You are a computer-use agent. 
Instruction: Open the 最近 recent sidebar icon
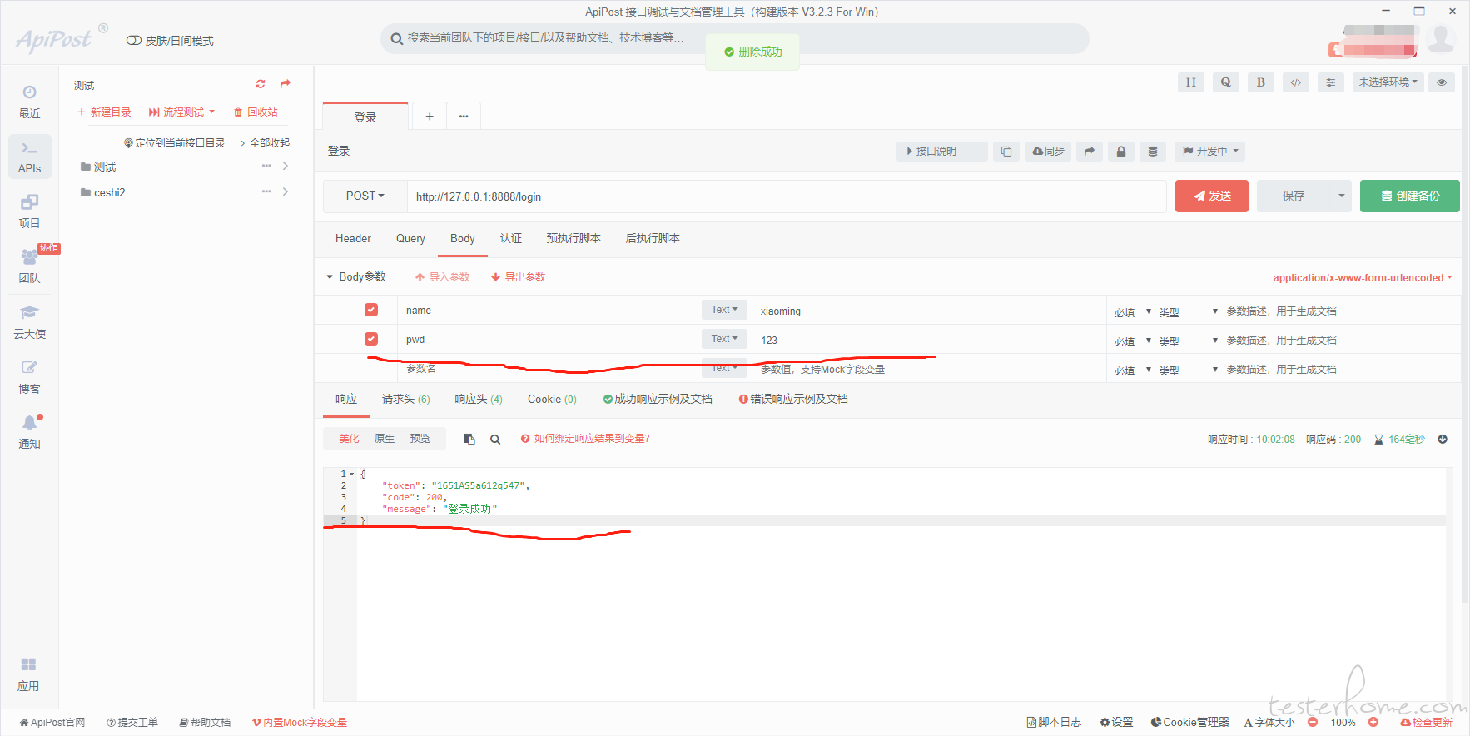pos(29,102)
